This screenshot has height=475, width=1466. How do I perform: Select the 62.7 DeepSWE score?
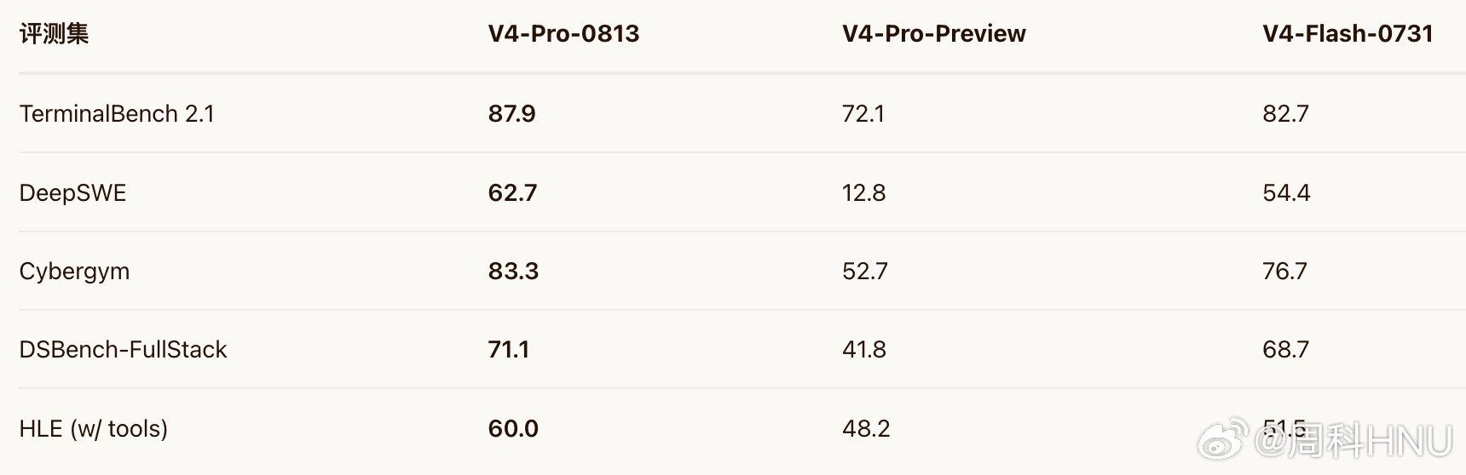[x=512, y=193]
